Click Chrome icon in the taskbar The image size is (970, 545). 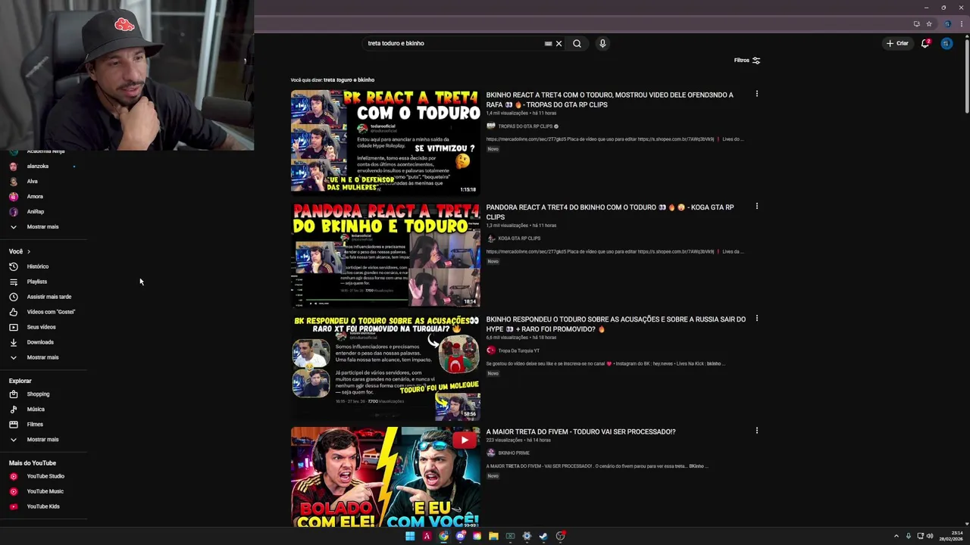[443, 536]
